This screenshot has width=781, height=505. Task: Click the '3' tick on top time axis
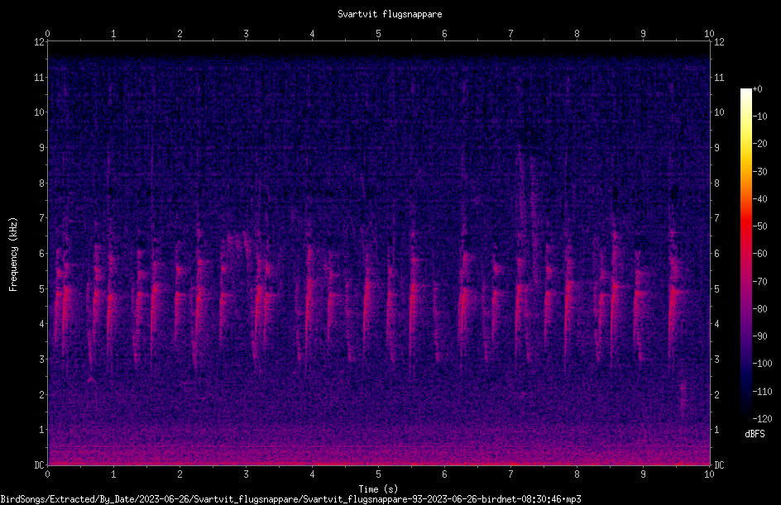click(x=246, y=33)
